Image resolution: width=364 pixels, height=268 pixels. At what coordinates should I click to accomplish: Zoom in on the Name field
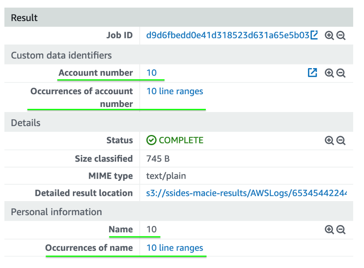coord(329,230)
